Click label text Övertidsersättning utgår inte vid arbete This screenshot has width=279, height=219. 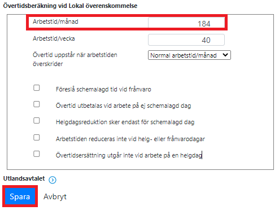tap(113, 155)
